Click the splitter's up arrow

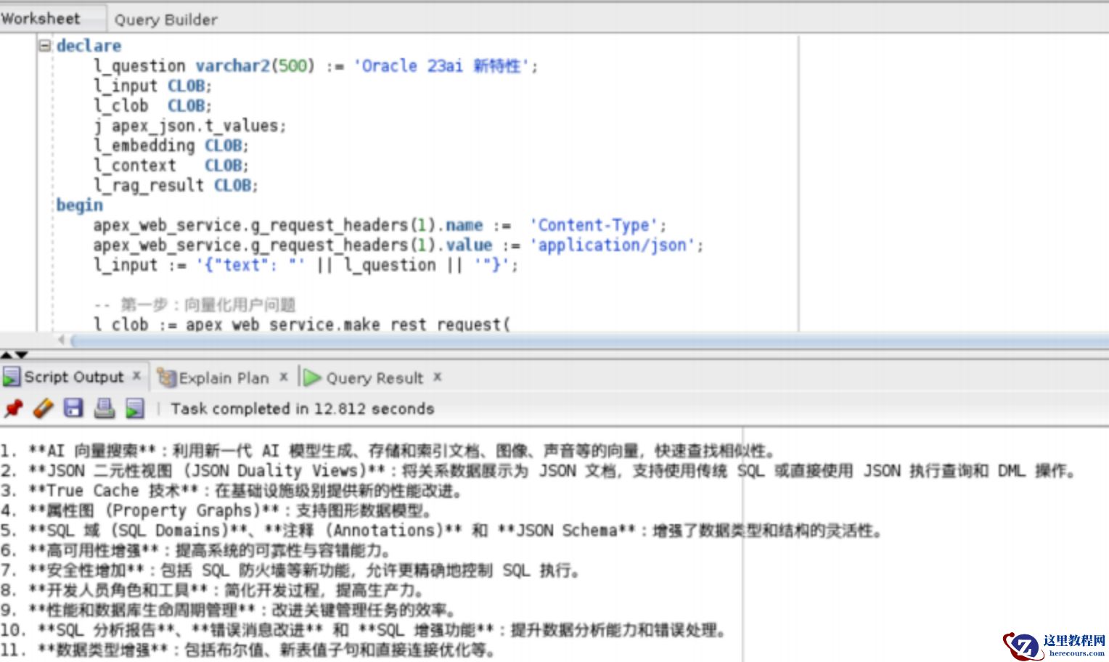7,355
